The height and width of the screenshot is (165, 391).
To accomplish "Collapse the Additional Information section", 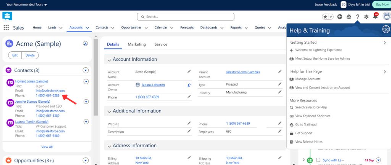I will click(x=109, y=112).
